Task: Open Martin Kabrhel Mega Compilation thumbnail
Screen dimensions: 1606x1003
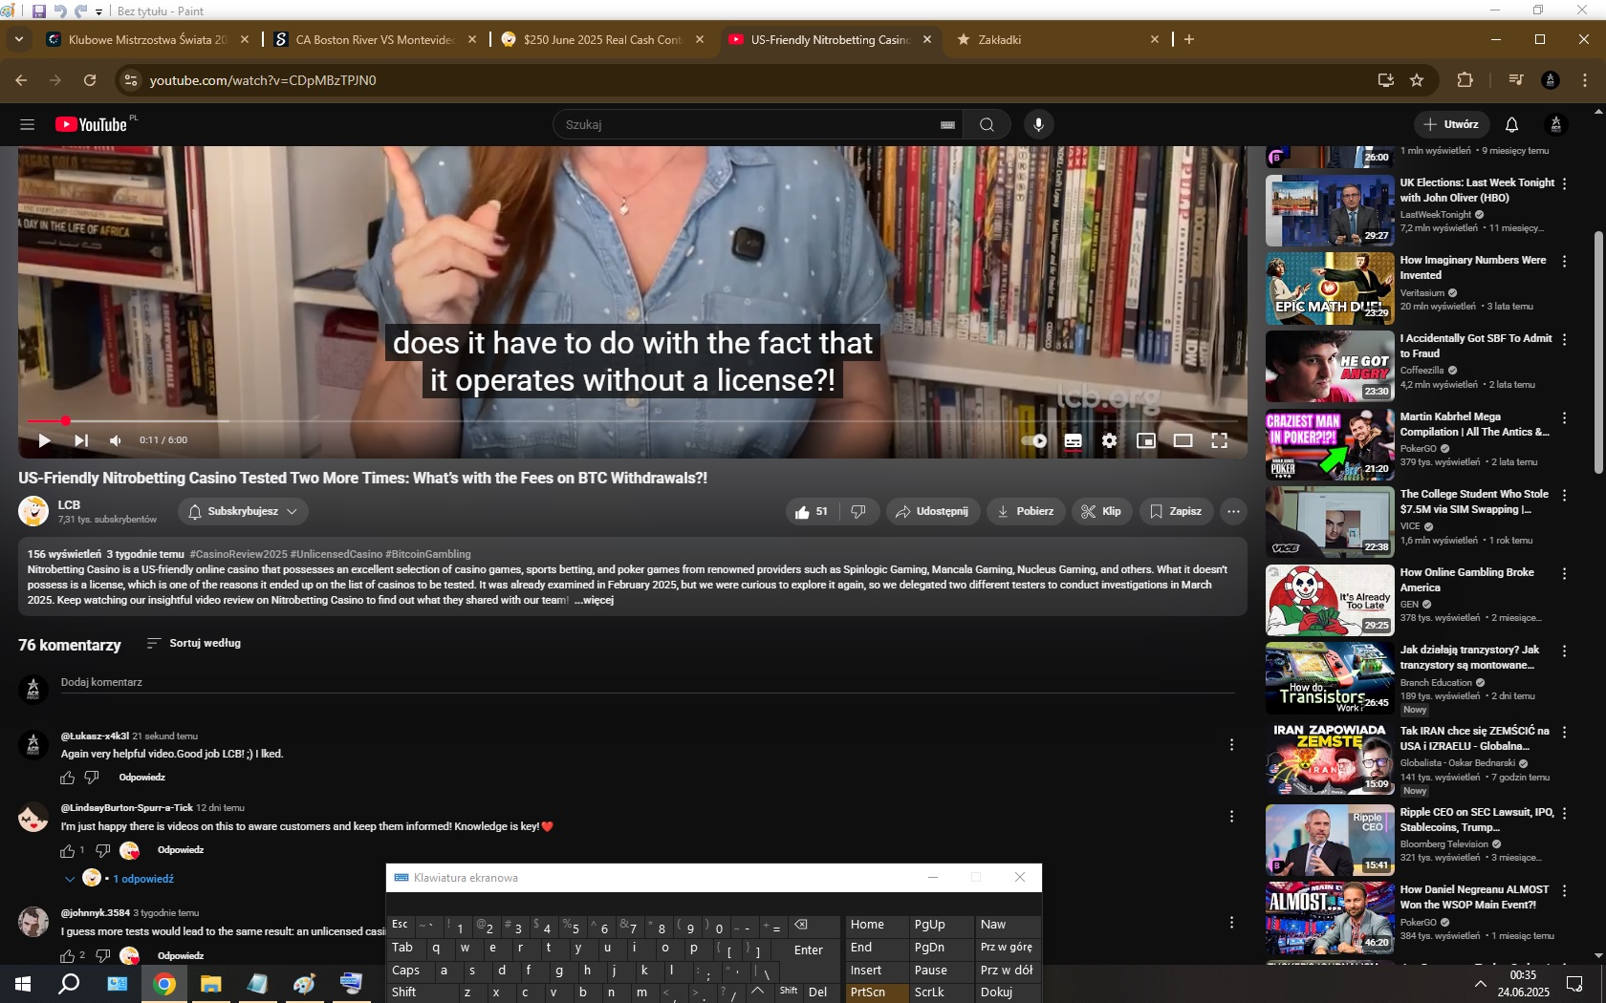Action: (x=1330, y=444)
